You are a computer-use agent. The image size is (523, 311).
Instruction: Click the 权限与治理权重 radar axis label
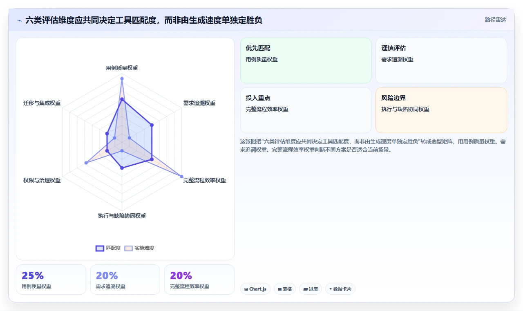click(x=42, y=180)
